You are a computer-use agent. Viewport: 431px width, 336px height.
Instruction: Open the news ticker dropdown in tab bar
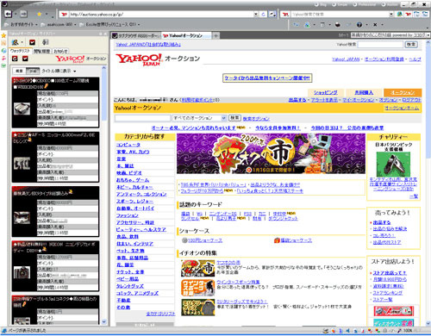428,35
